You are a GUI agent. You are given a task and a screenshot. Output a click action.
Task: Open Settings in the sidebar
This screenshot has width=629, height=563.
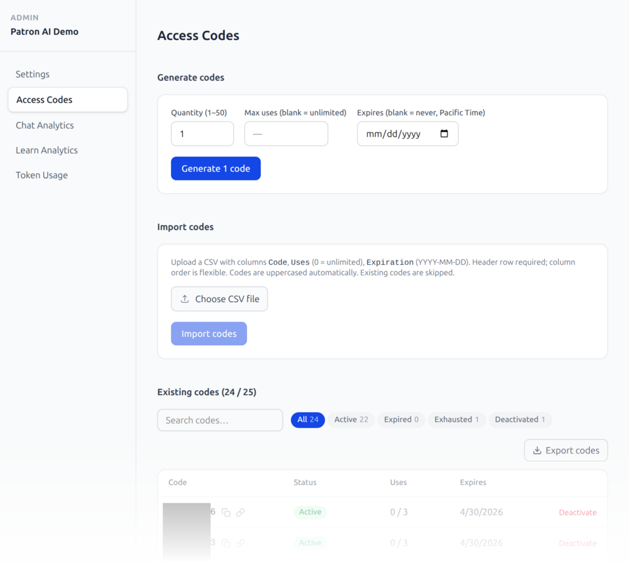click(x=32, y=74)
